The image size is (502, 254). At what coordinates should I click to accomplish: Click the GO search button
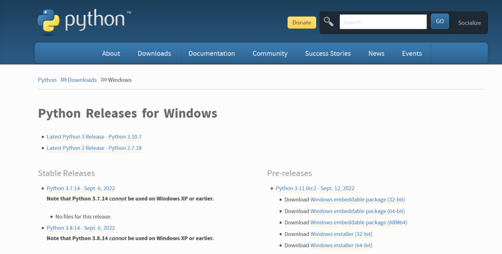pos(440,22)
